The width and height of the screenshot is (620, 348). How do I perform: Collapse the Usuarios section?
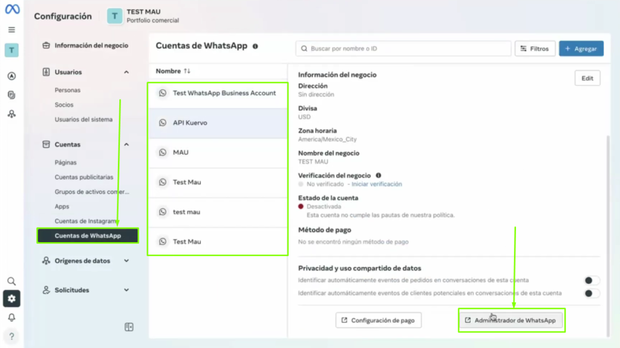click(x=127, y=72)
